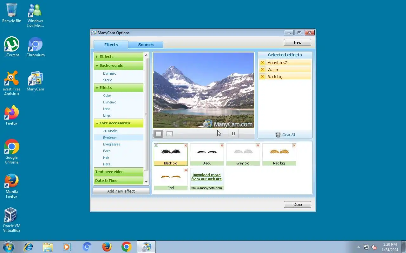
Task: Select full-frame video view mode
Action: coord(159,134)
